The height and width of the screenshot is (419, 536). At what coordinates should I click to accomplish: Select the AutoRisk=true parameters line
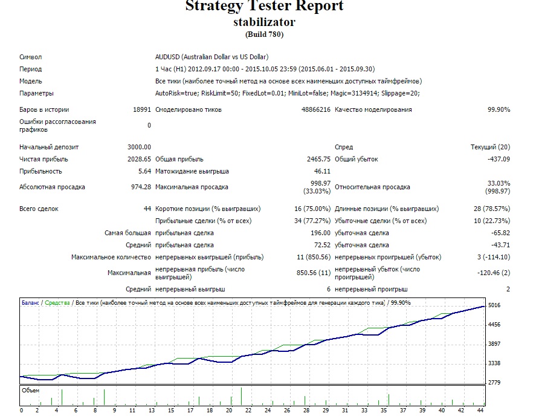287,93
